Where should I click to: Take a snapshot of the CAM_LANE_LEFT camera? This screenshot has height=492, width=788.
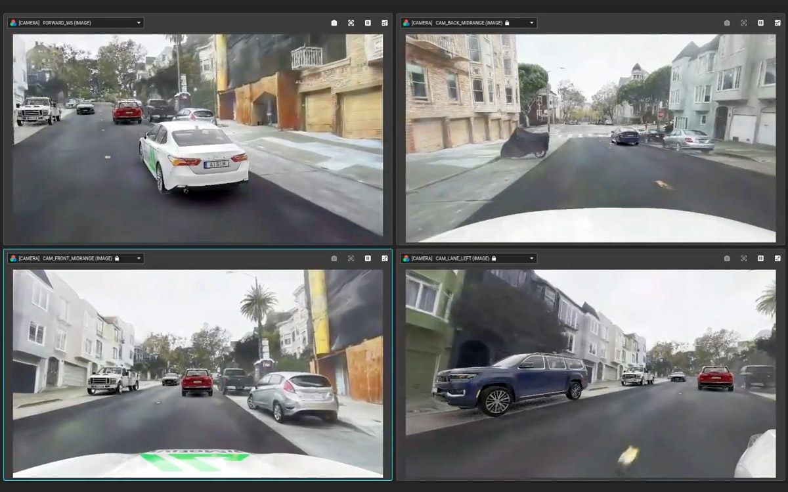(727, 259)
